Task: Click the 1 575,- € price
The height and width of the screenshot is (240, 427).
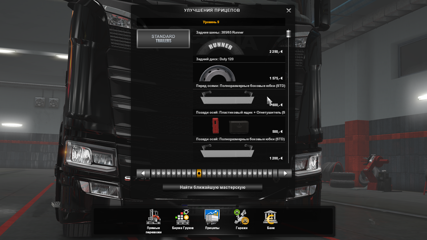Action: pyautogui.click(x=276, y=78)
